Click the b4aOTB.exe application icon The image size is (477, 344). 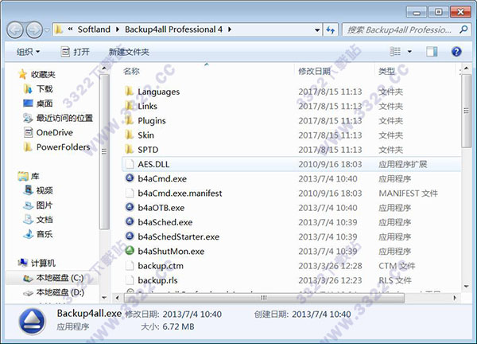coord(130,207)
